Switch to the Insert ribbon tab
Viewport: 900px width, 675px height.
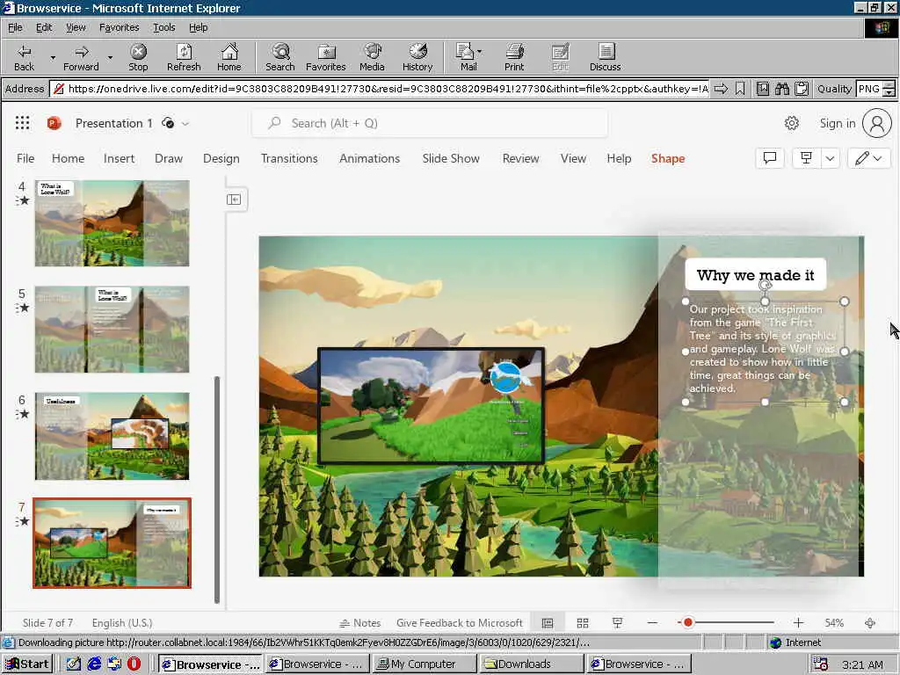tap(119, 158)
